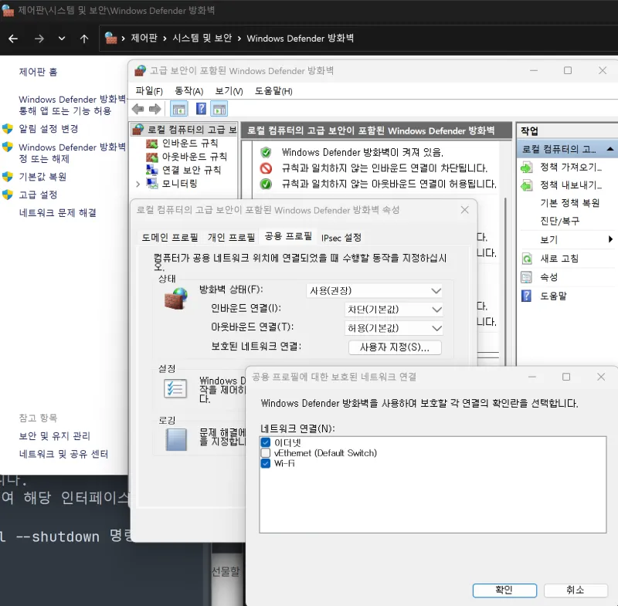Screen dimensions: 618x606
Task: Open the inbound connections dropdown
Action: tap(394, 309)
